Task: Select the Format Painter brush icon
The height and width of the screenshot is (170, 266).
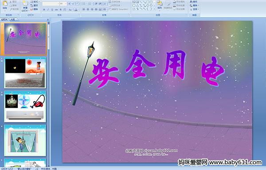Action: [x=15, y=9]
